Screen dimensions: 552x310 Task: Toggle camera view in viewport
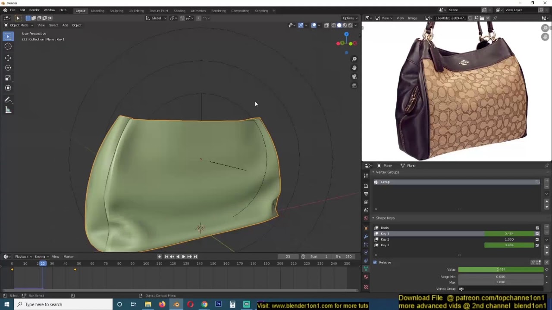tap(354, 77)
